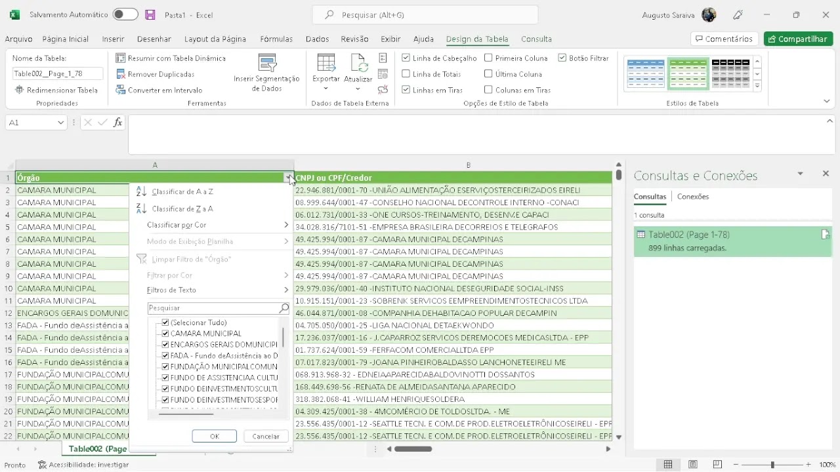
Task: Close the Consultas e Conexões pane
Action: [826, 174]
